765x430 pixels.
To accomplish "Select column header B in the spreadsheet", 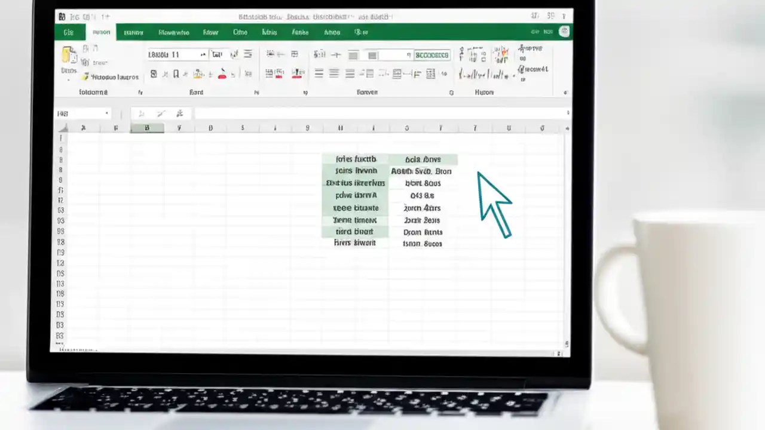I will pyautogui.click(x=146, y=128).
